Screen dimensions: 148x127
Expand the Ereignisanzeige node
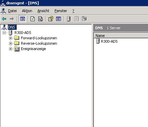[x=10, y=49]
